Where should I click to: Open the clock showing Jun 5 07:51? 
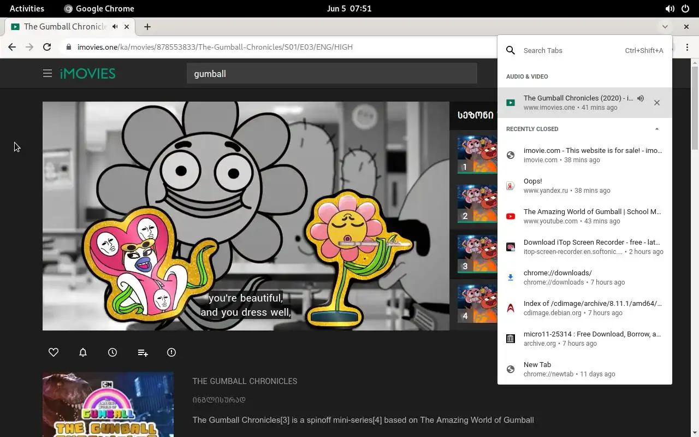(349, 8)
